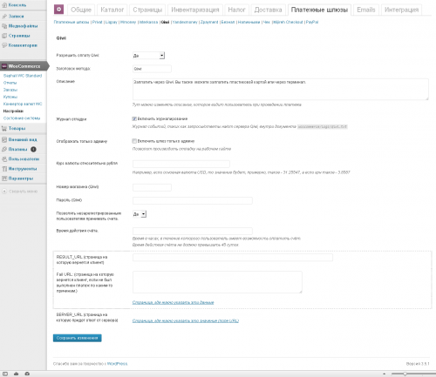
Task: Open the Interkassa gateway sub-link
Action: (148, 22)
